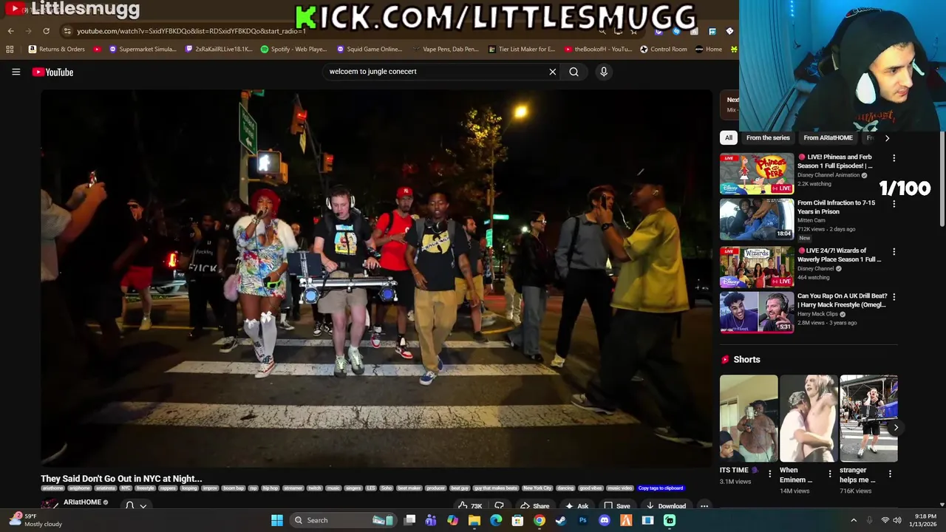Screen dimensions: 946x532
Task: Open the Chrome apps grid in bookmarks bar
Action: click(10, 50)
